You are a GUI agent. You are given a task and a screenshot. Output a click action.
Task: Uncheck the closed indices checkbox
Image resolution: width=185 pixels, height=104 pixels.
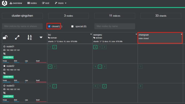(49, 26)
